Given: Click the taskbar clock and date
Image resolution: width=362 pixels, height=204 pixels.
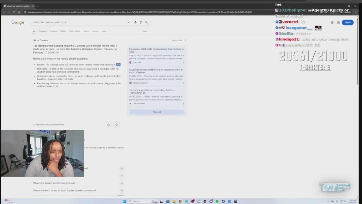Looking at the screenshot, I should point(352,201).
